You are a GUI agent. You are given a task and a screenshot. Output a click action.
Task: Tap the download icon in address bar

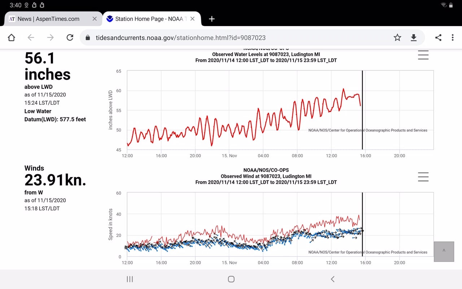[414, 38]
